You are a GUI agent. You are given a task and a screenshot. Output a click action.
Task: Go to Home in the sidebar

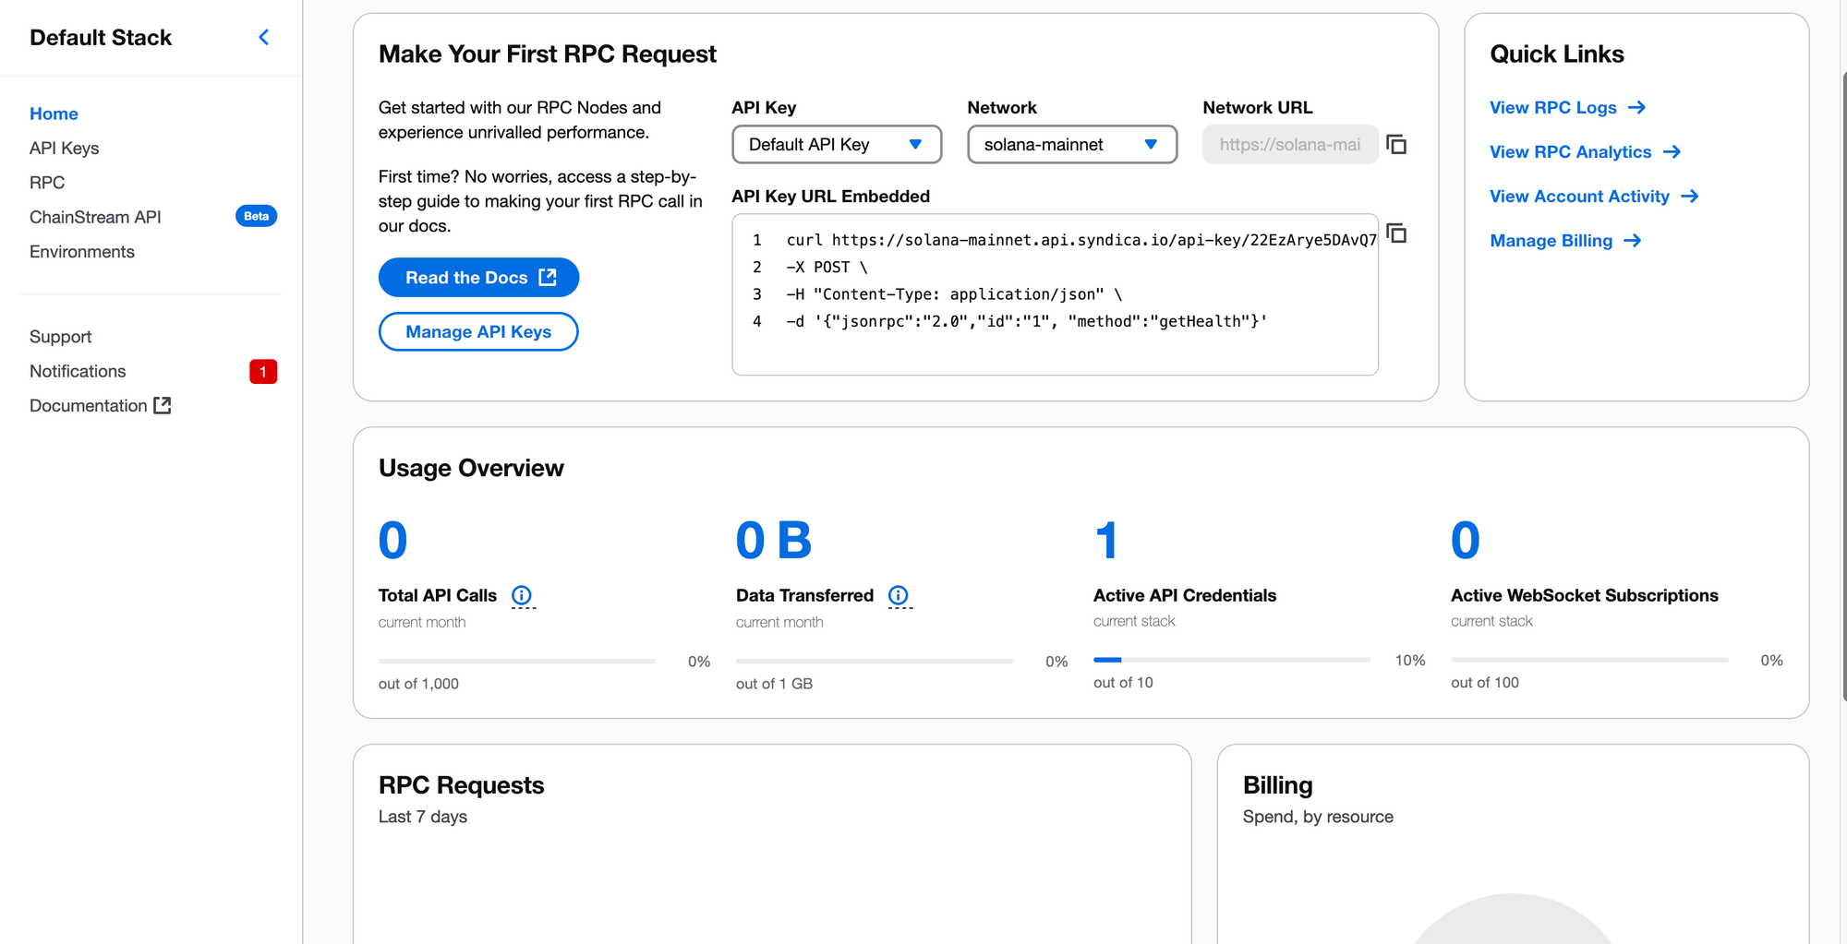(54, 114)
